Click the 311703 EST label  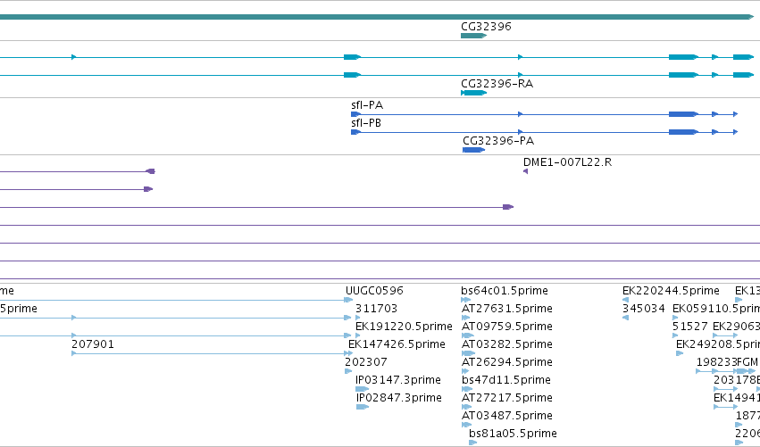tap(376, 309)
